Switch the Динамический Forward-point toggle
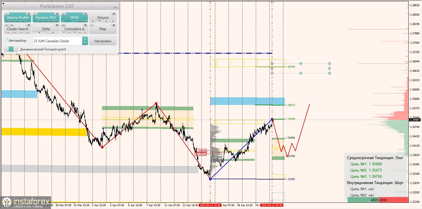The image size is (422, 209). 11,49
